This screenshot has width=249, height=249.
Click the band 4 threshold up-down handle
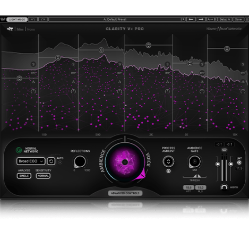pos(148,45)
